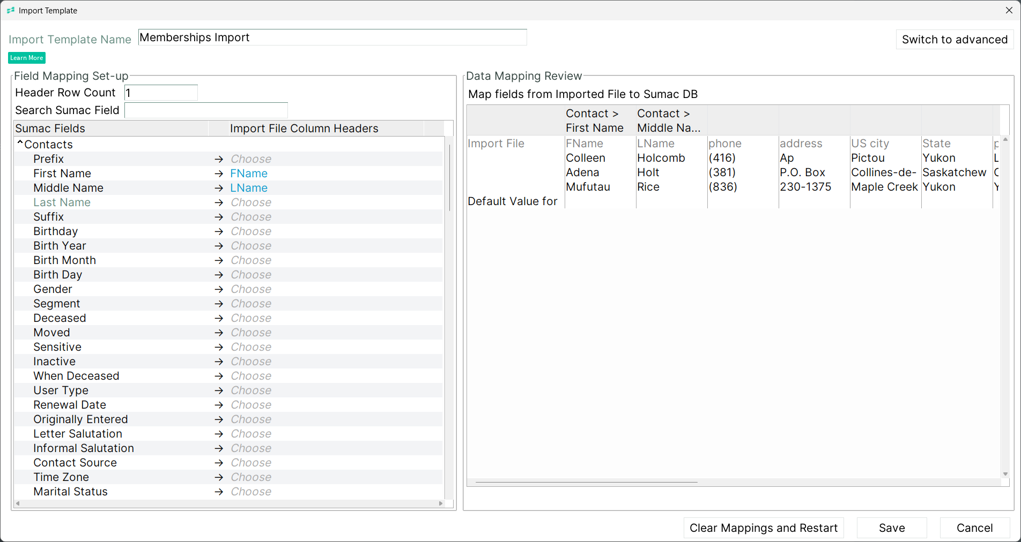This screenshot has height=542, width=1021.
Task: Click the fields list right scroll arrow
Action: click(x=441, y=503)
